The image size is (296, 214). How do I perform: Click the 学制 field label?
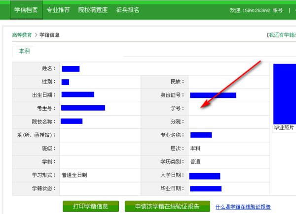(49, 162)
